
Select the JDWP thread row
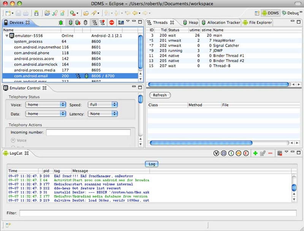click(x=224, y=51)
